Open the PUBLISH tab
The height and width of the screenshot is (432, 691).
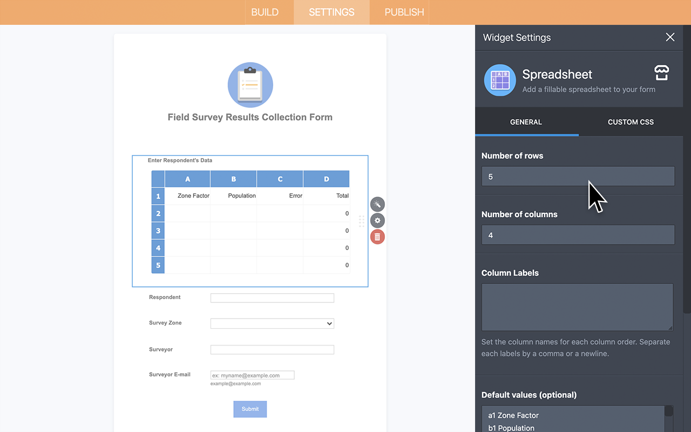(x=404, y=12)
